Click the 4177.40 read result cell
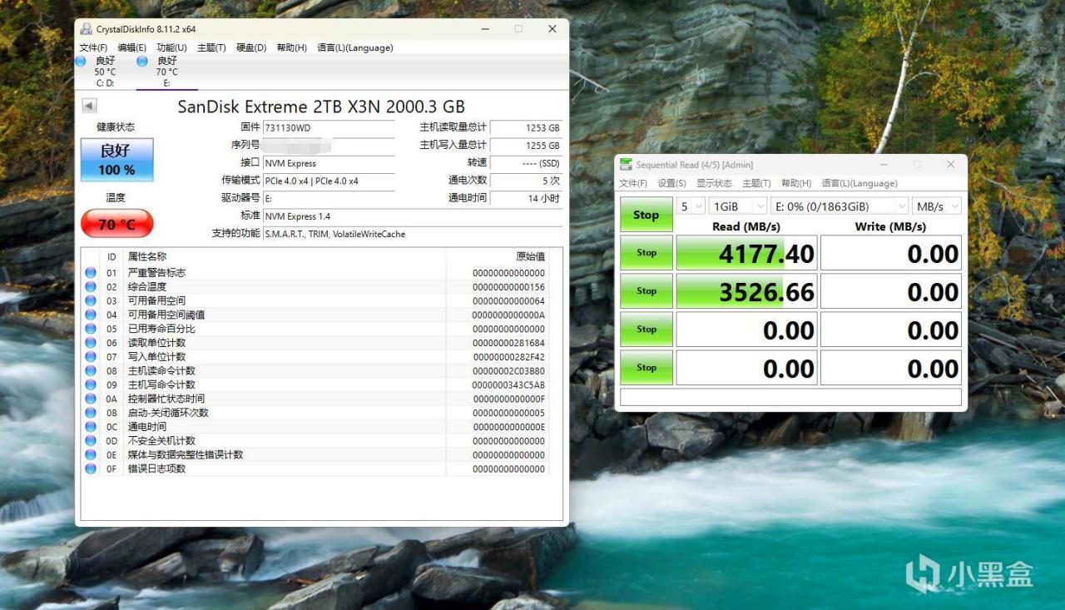Screen dimensions: 1065x610 pos(746,253)
